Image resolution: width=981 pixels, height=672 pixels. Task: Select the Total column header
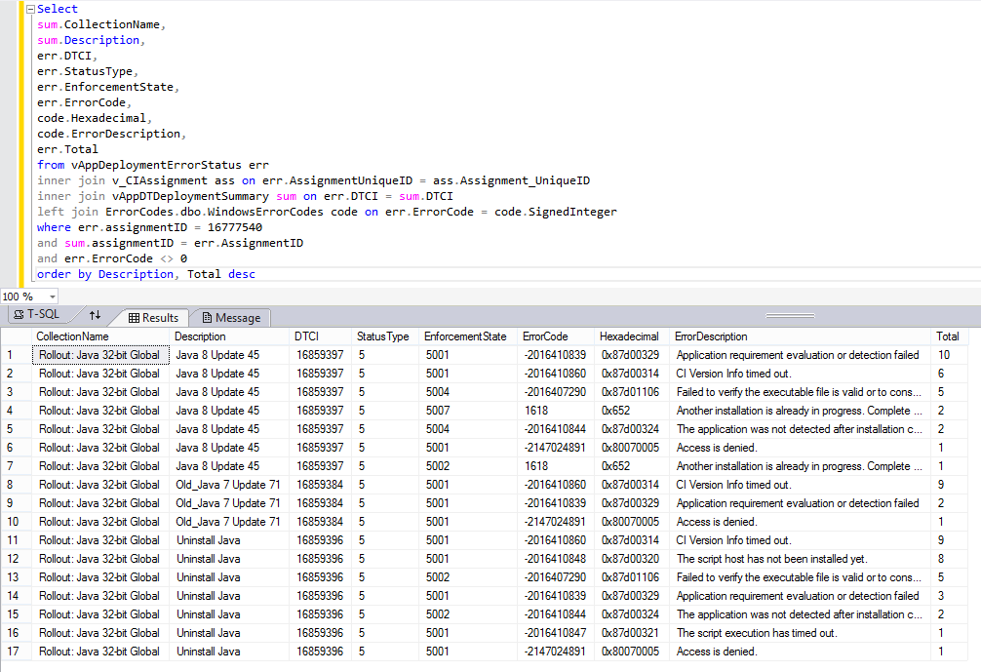[x=947, y=336]
